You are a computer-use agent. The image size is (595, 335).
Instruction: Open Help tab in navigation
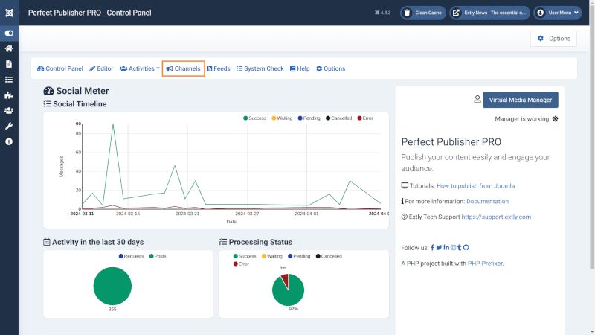pos(300,68)
